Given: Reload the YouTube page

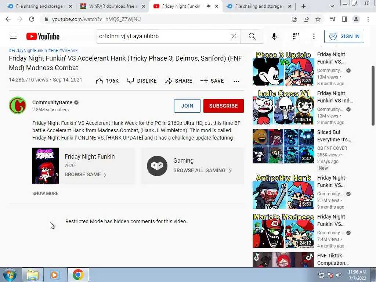Looking at the screenshot, I should click(32, 19).
